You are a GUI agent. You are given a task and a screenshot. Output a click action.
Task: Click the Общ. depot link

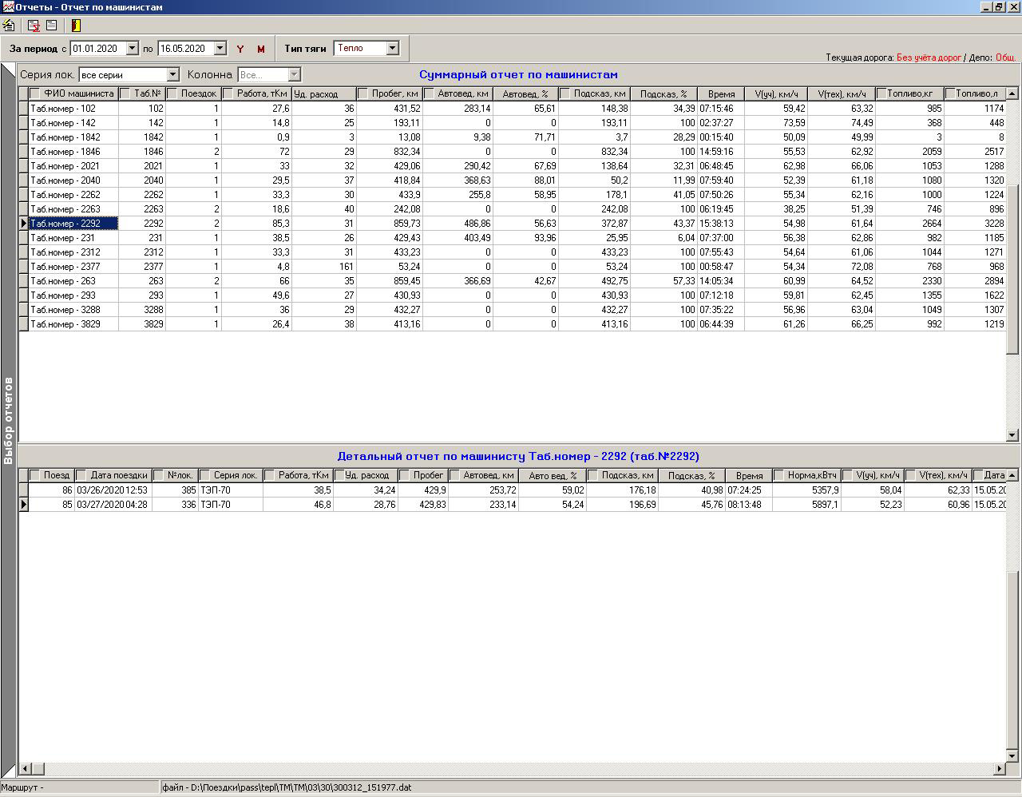click(x=1005, y=57)
